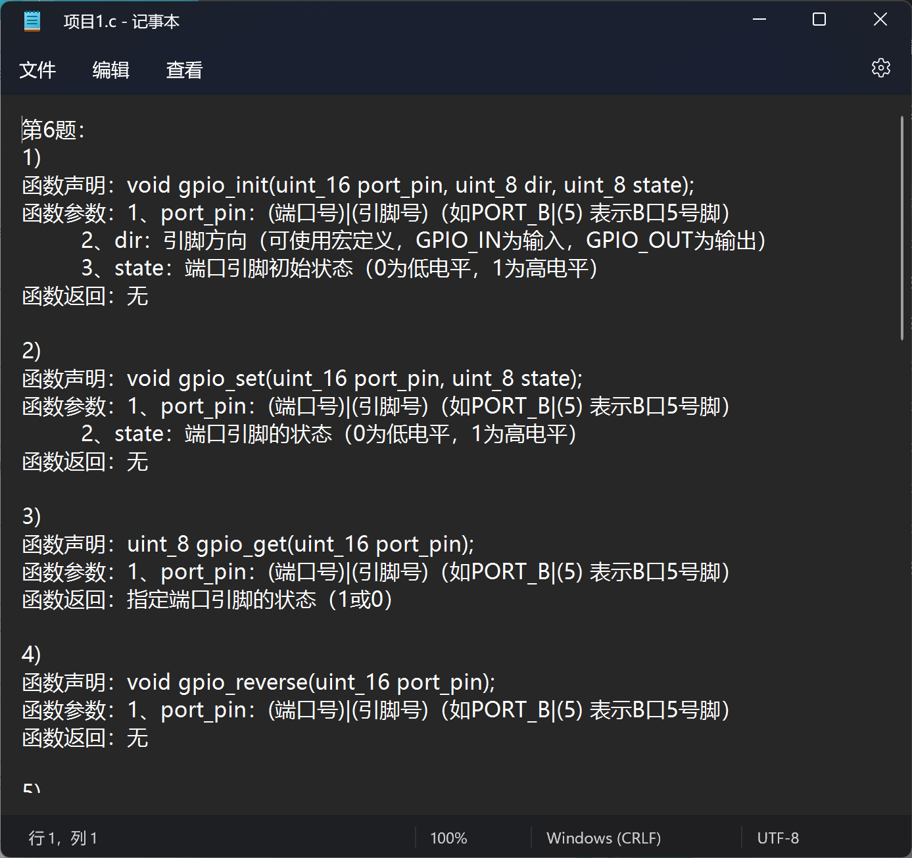Click the status bar zoom percentage control

[448, 838]
